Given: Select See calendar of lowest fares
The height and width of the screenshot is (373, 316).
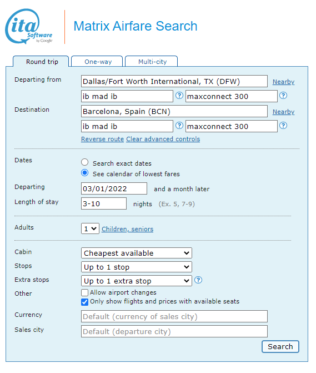Looking at the screenshot, I should [84, 173].
